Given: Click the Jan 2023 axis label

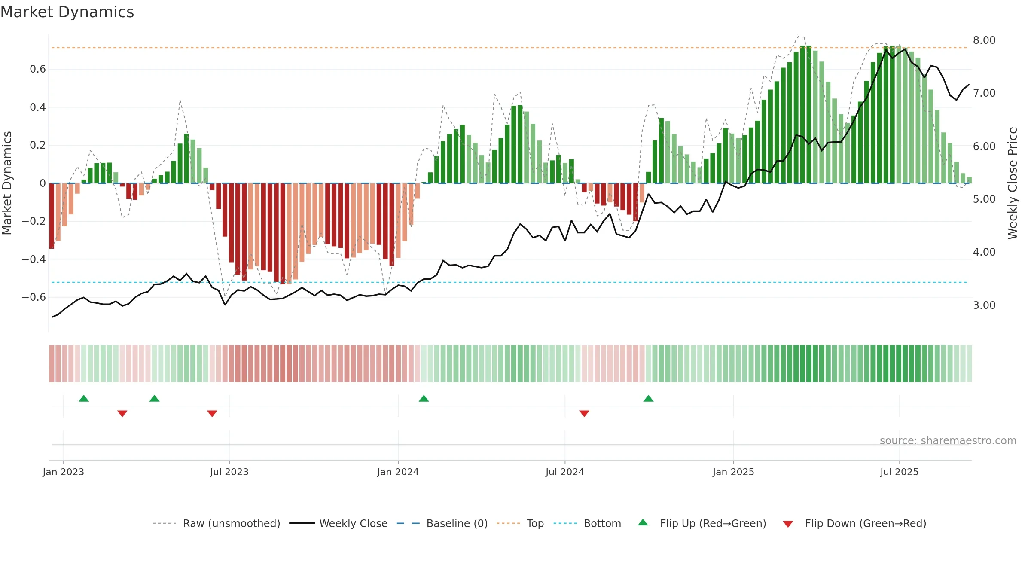Looking at the screenshot, I should pyautogui.click(x=64, y=472).
